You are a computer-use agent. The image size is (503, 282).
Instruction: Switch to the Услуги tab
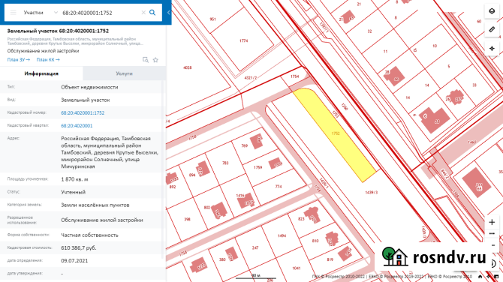pos(124,73)
